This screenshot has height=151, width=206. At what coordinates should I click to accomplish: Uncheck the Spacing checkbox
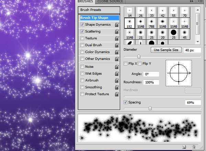[126, 102]
